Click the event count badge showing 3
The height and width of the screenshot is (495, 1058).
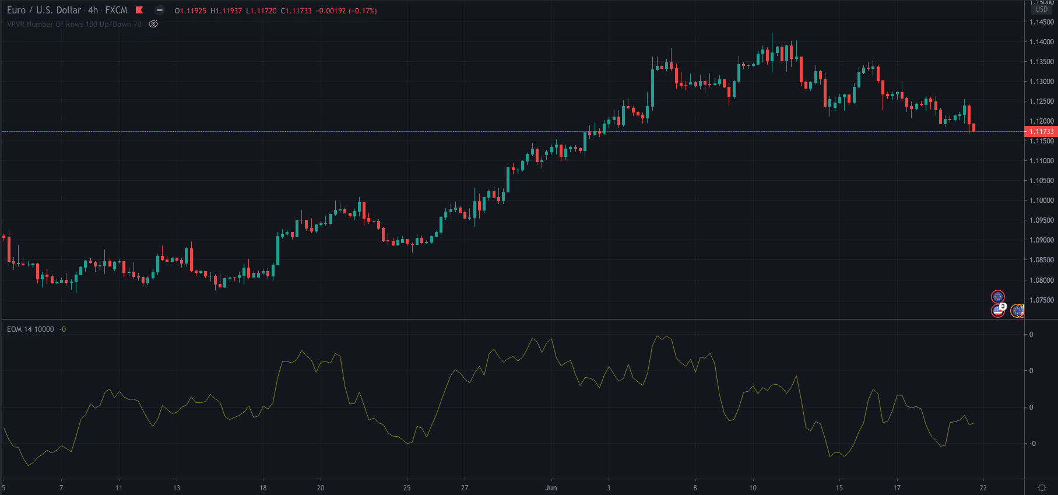coord(1003,306)
